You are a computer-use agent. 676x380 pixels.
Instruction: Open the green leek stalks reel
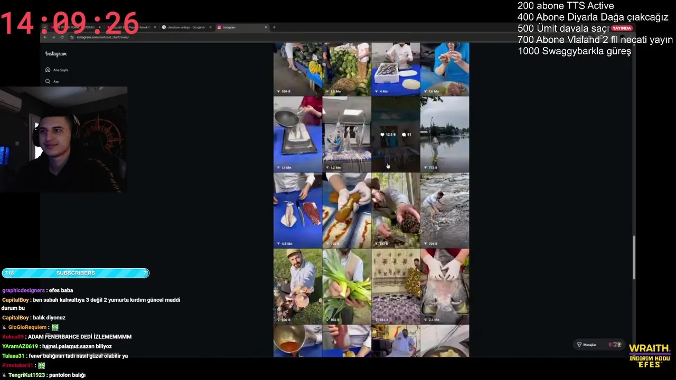(x=346, y=286)
